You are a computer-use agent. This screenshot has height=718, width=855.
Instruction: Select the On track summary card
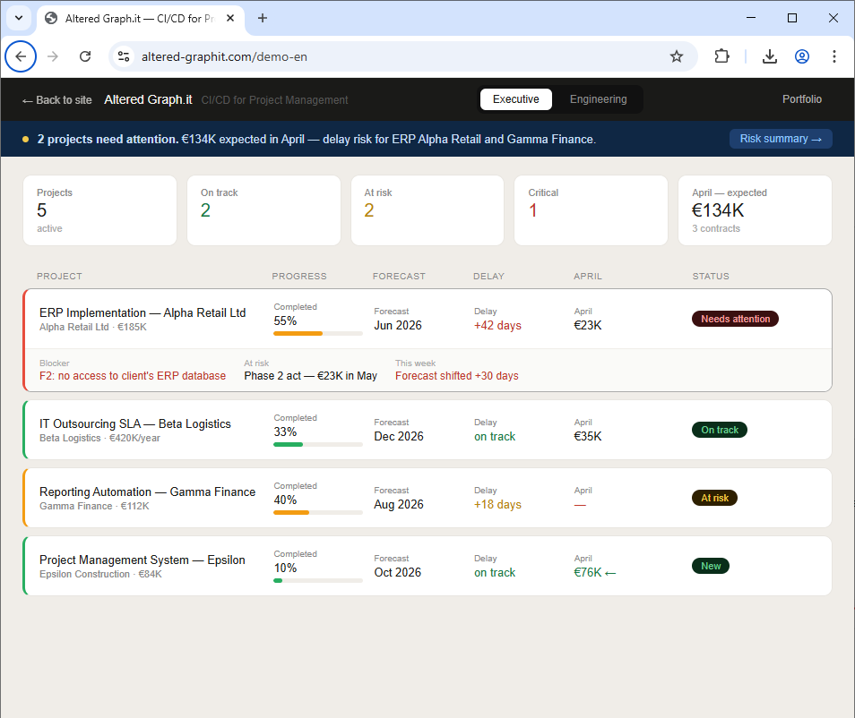point(263,210)
